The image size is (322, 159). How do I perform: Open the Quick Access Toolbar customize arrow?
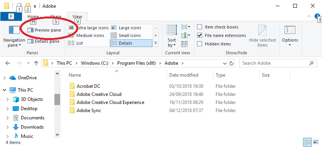click(35, 6)
